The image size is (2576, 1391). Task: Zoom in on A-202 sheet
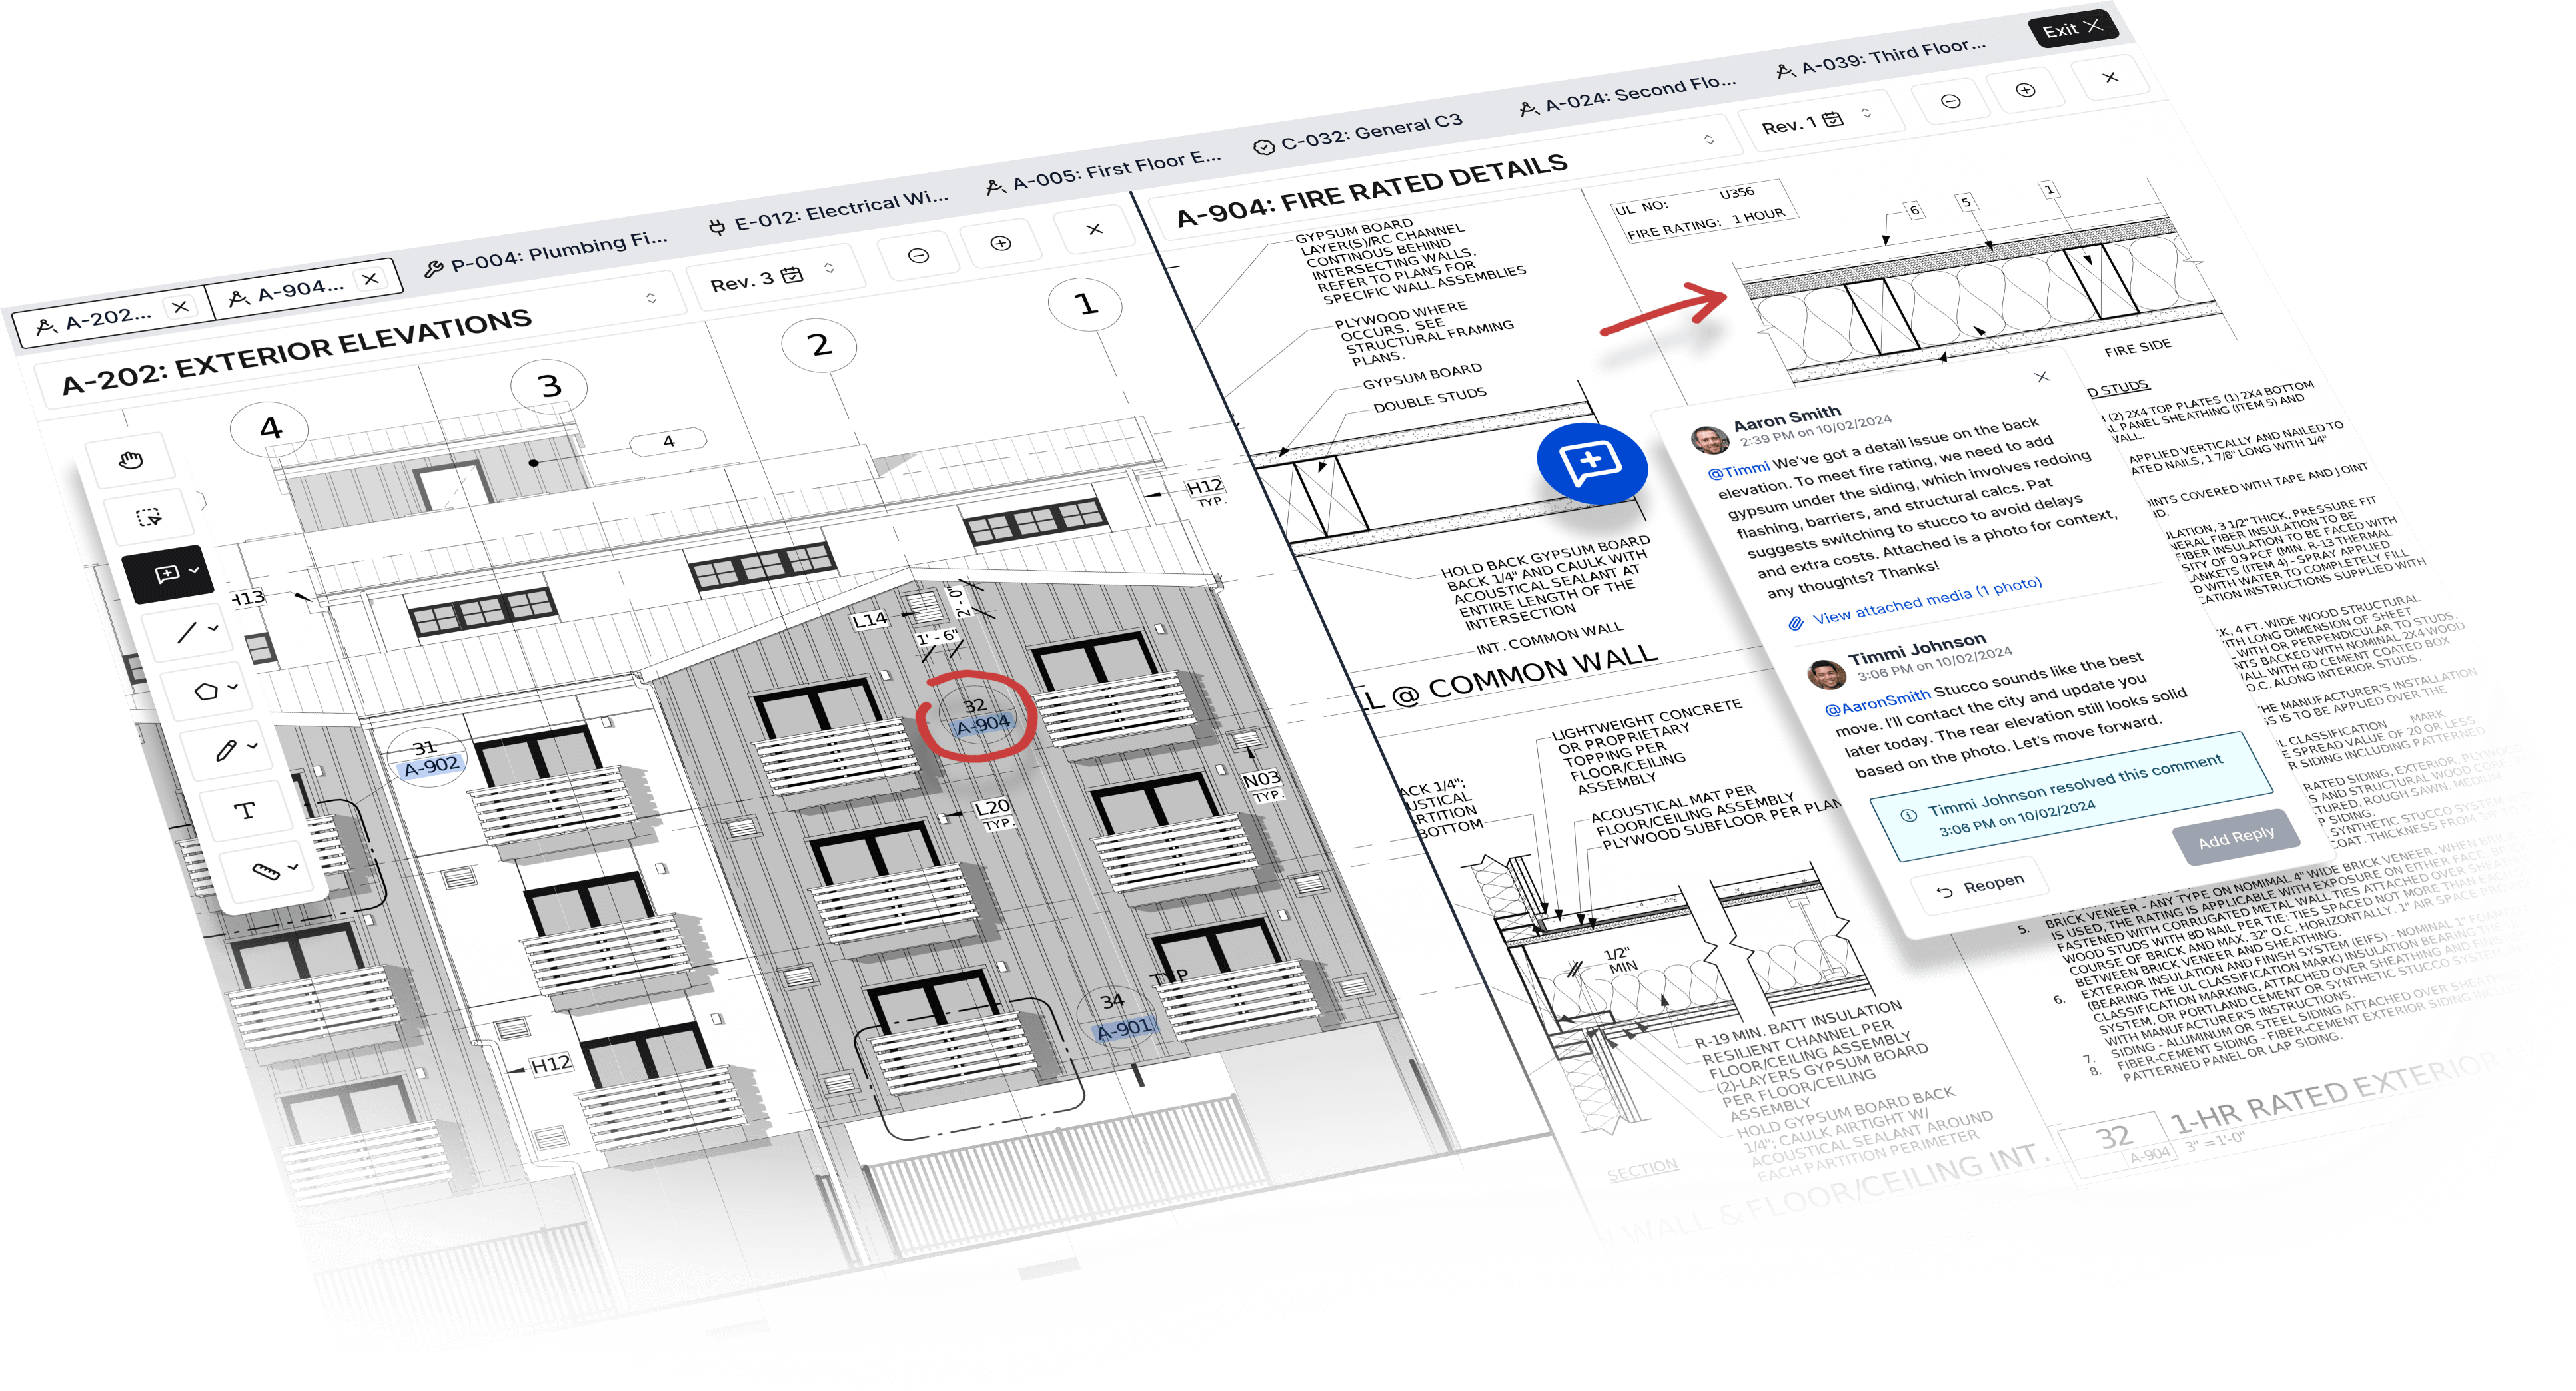coord(1001,244)
